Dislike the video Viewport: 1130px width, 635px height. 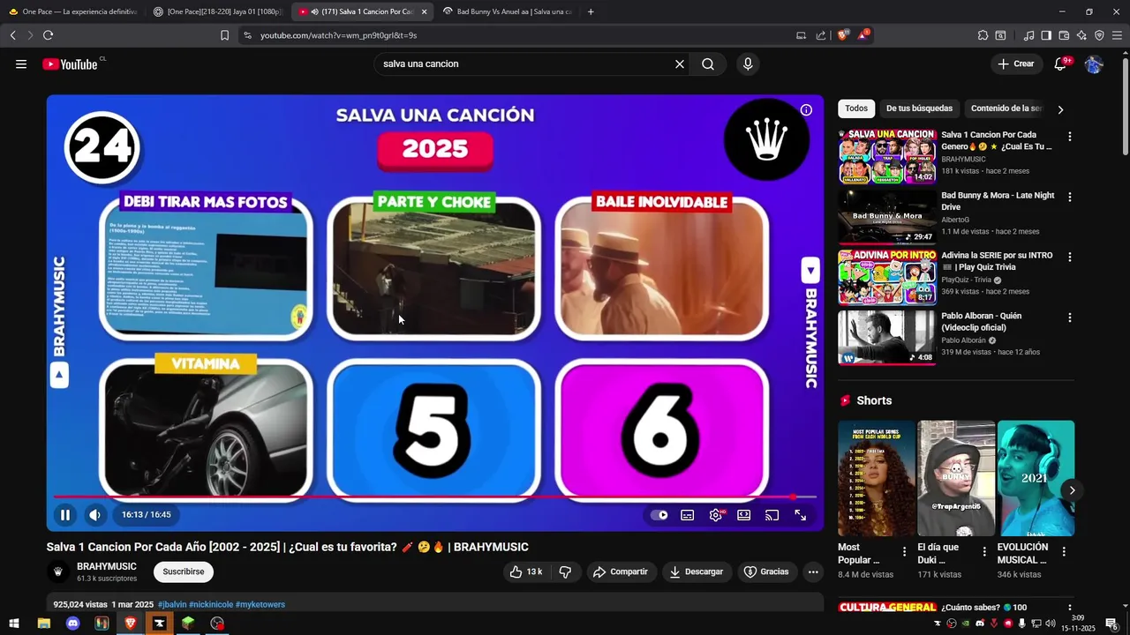pyautogui.click(x=565, y=571)
